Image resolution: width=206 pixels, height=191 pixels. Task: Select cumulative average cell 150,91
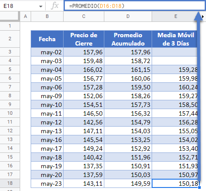(x=128, y=166)
